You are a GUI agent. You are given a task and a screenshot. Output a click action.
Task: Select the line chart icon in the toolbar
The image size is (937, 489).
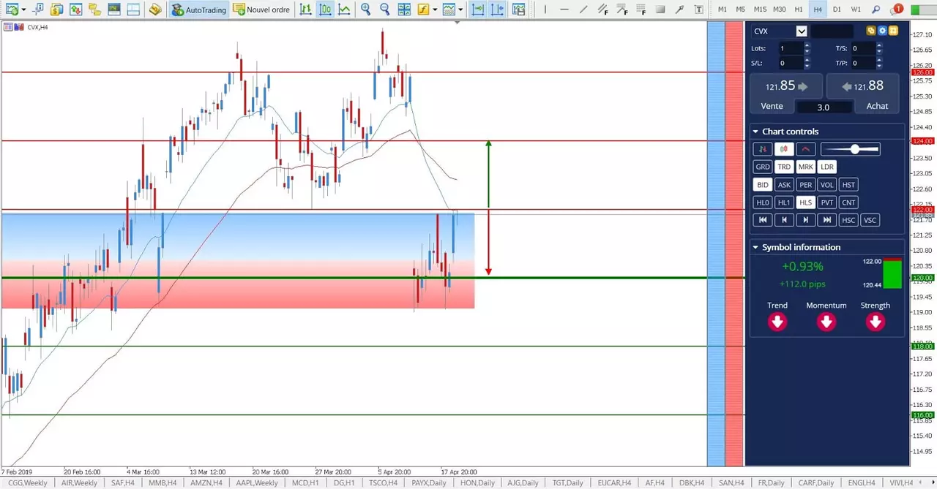pos(344,10)
